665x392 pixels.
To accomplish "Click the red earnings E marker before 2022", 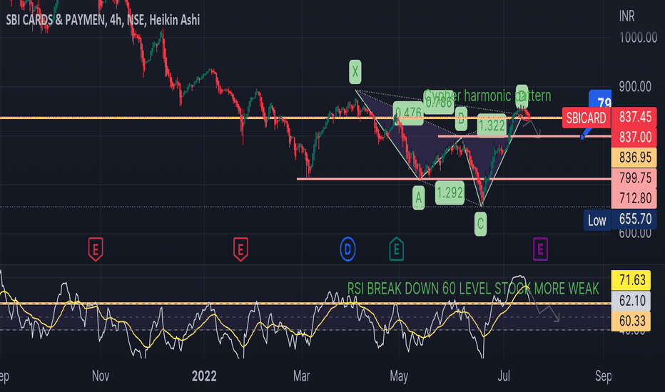I will (x=240, y=249).
